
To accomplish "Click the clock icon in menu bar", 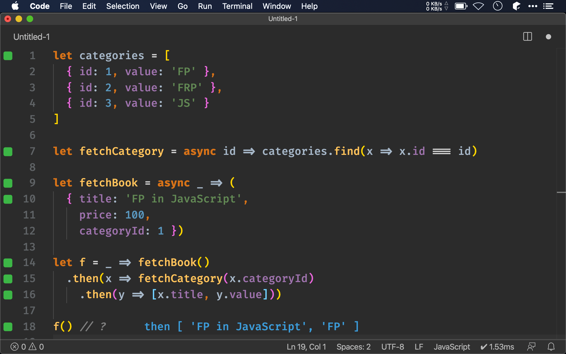I will pyautogui.click(x=497, y=6).
